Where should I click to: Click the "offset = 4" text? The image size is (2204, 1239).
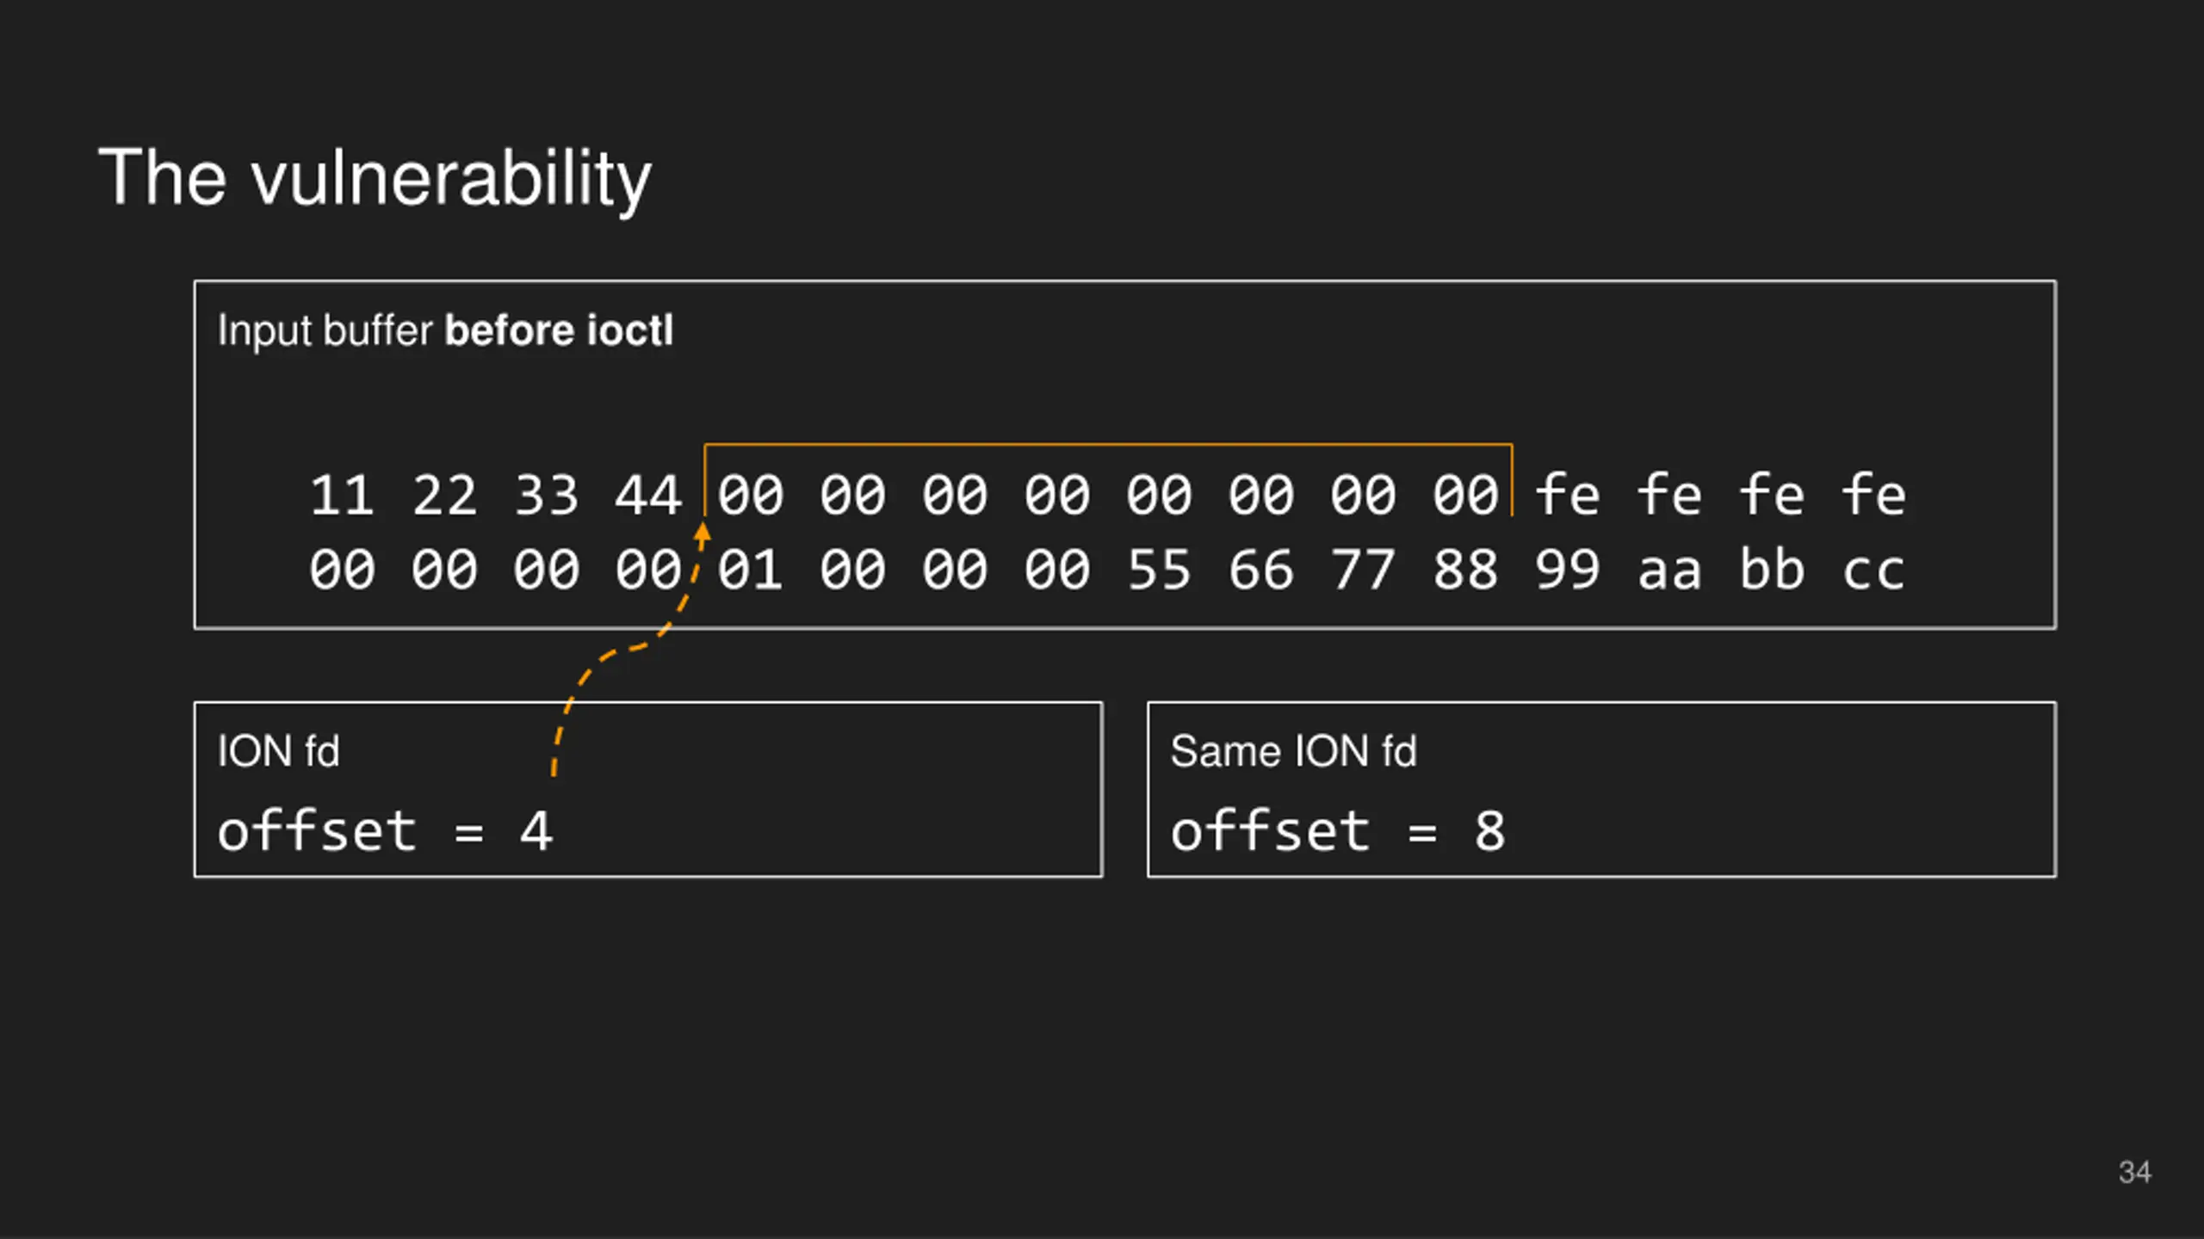tap(386, 831)
